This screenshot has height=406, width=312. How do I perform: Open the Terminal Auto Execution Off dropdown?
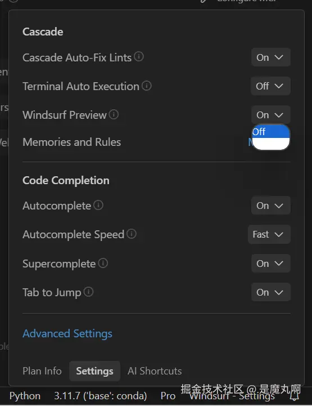270,86
